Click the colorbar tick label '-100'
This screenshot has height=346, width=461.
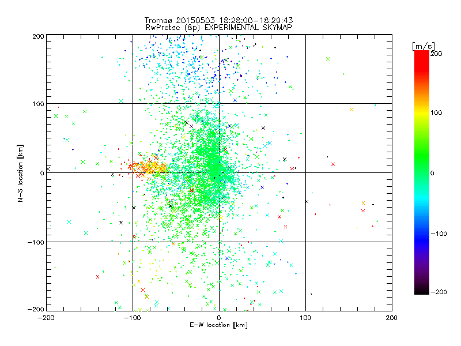(439, 234)
